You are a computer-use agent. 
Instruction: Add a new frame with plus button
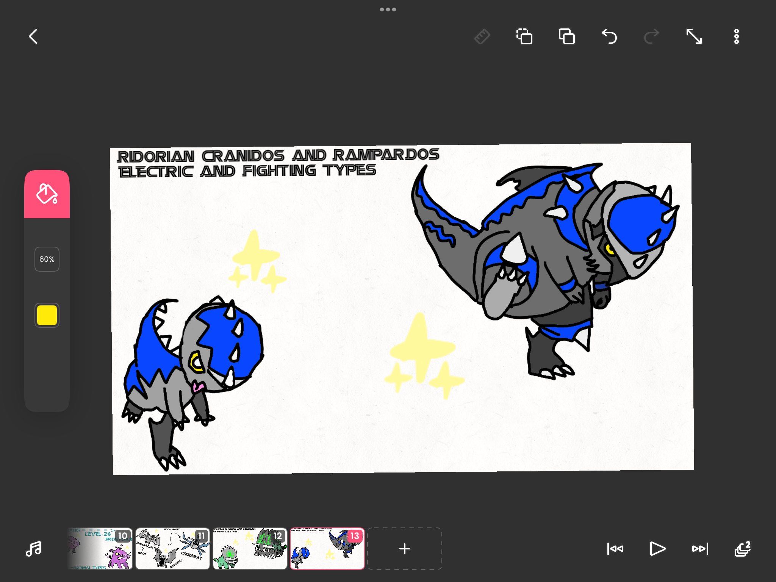tap(405, 549)
